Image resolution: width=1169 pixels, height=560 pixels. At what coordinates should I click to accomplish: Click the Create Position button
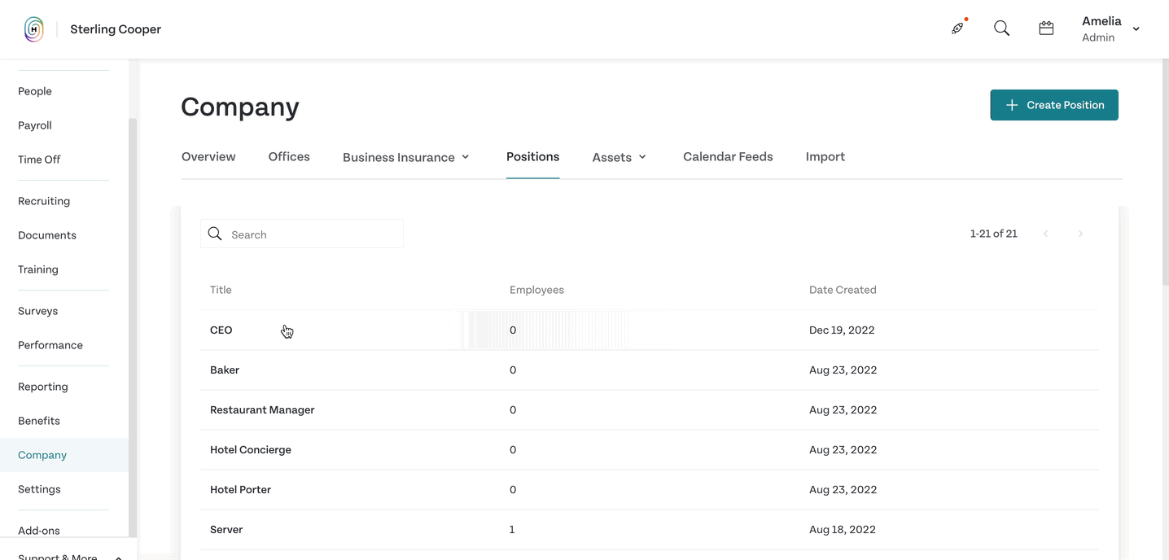1054,105
